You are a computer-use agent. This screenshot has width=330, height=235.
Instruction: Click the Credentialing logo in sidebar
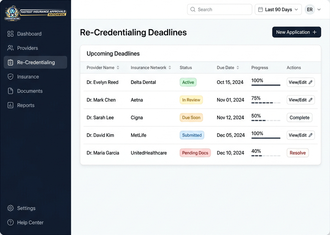pyautogui.click(x=36, y=13)
